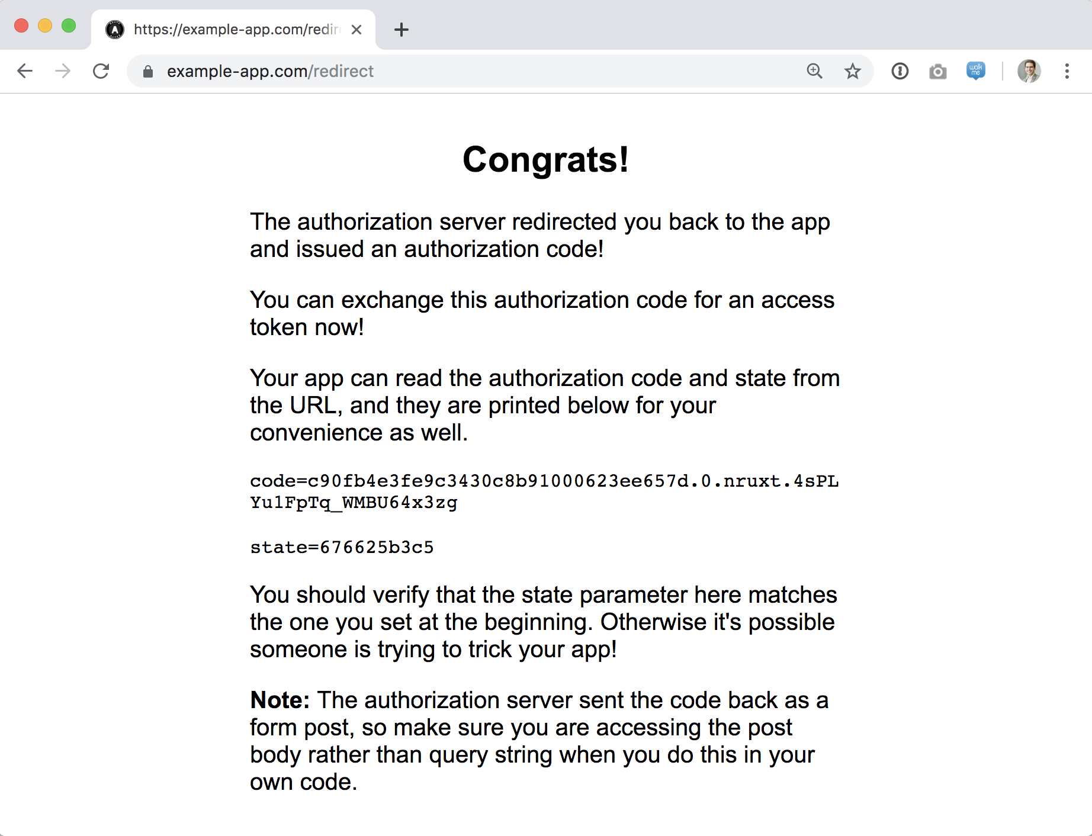The image size is (1092, 836).
Task: Open Chrome's three-dot menu
Action: 1067,72
